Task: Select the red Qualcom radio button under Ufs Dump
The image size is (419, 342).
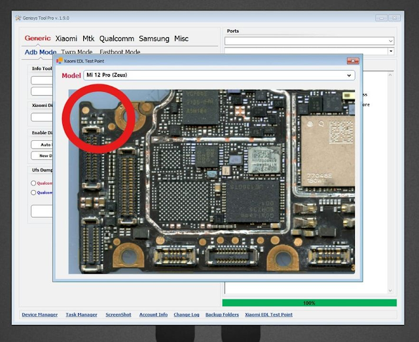Action: pos(33,183)
